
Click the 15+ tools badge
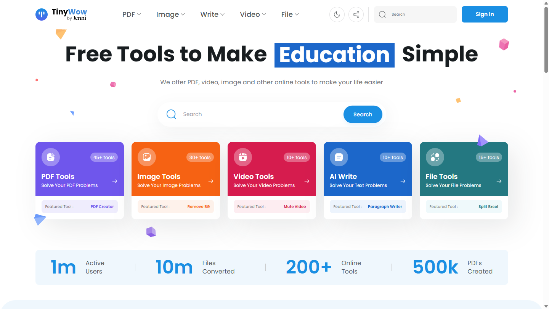488,157
